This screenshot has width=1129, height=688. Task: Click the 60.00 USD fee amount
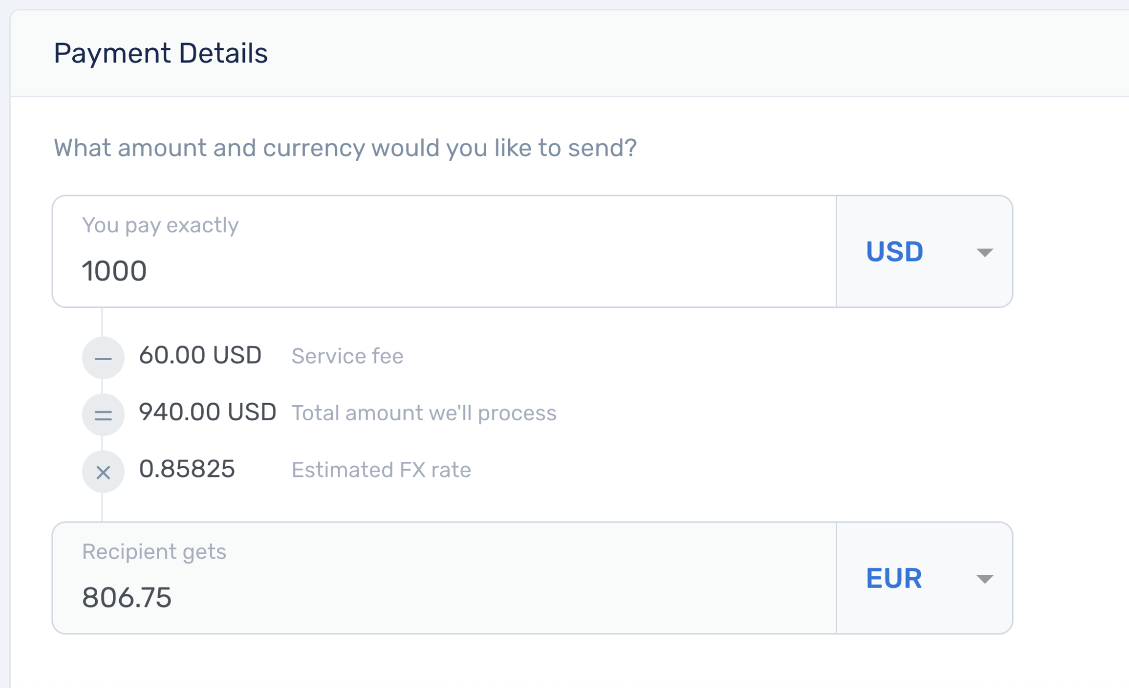point(201,355)
